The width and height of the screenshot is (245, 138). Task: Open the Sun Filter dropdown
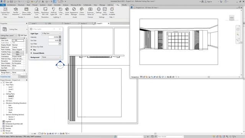60,44
